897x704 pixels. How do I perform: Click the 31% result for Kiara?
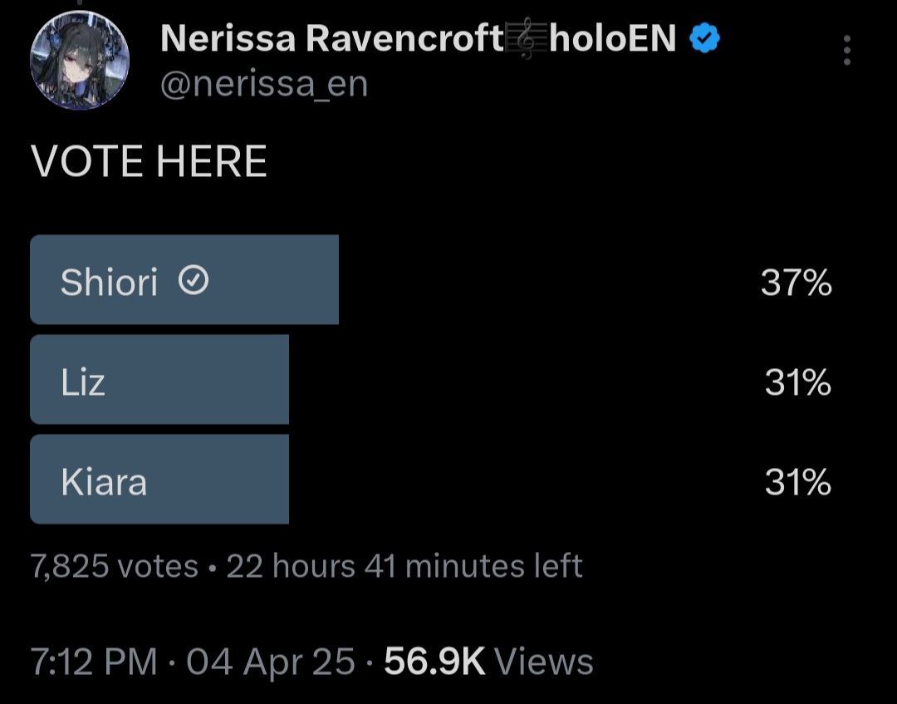[797, 482]
